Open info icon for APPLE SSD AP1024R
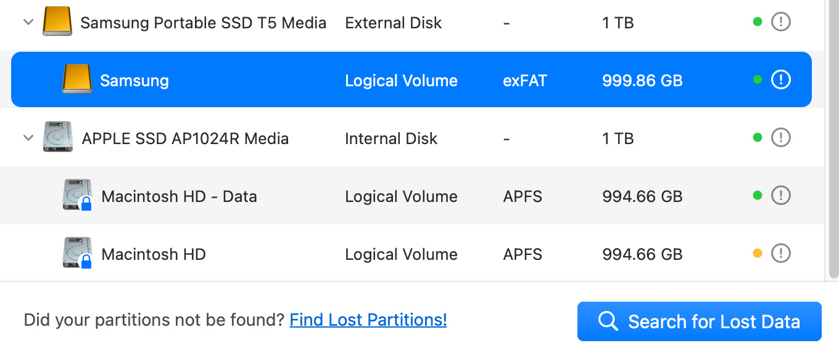The height and width of the screenshot is (351, 839). click(x=781, y=137)
